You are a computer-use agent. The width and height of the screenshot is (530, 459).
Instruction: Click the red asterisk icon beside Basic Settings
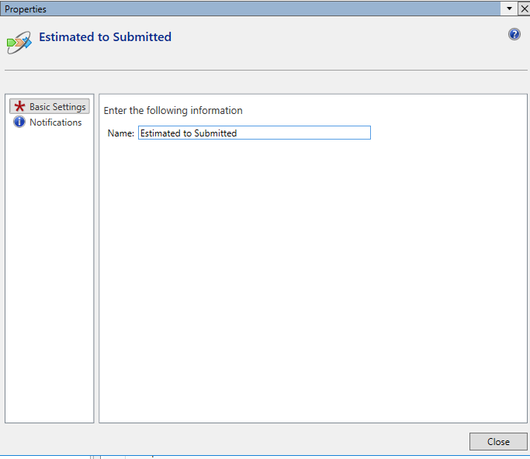[x=19, y=107]
